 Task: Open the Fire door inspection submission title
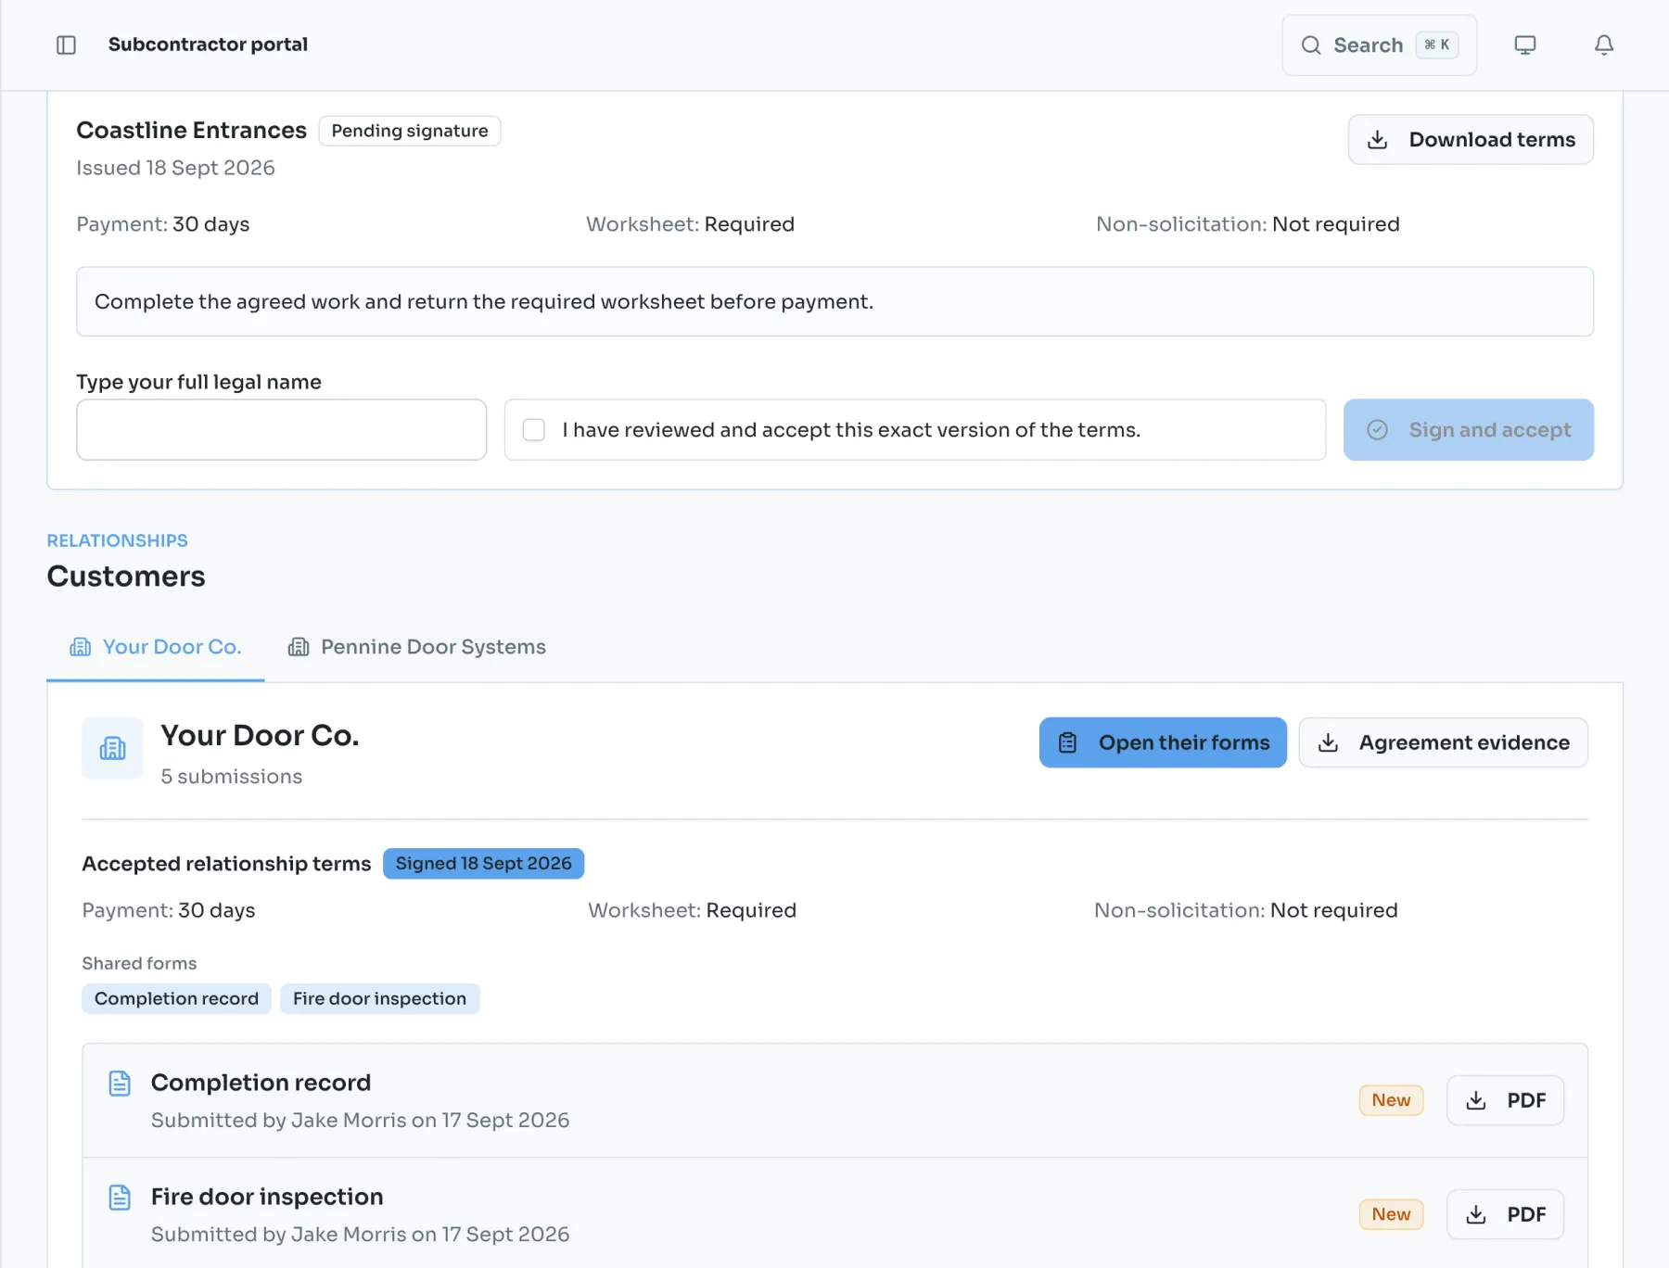point(267,1197)
